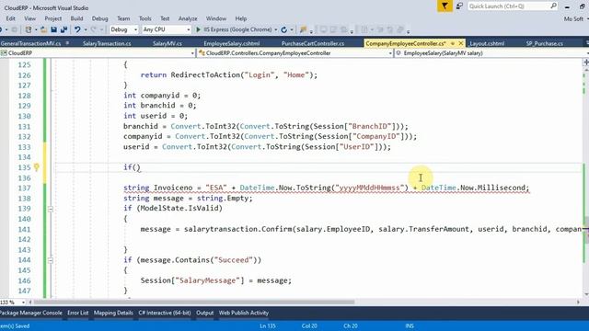Expand the Undo history dropdown arrow

pyautogui.click(x=86, y=29)
